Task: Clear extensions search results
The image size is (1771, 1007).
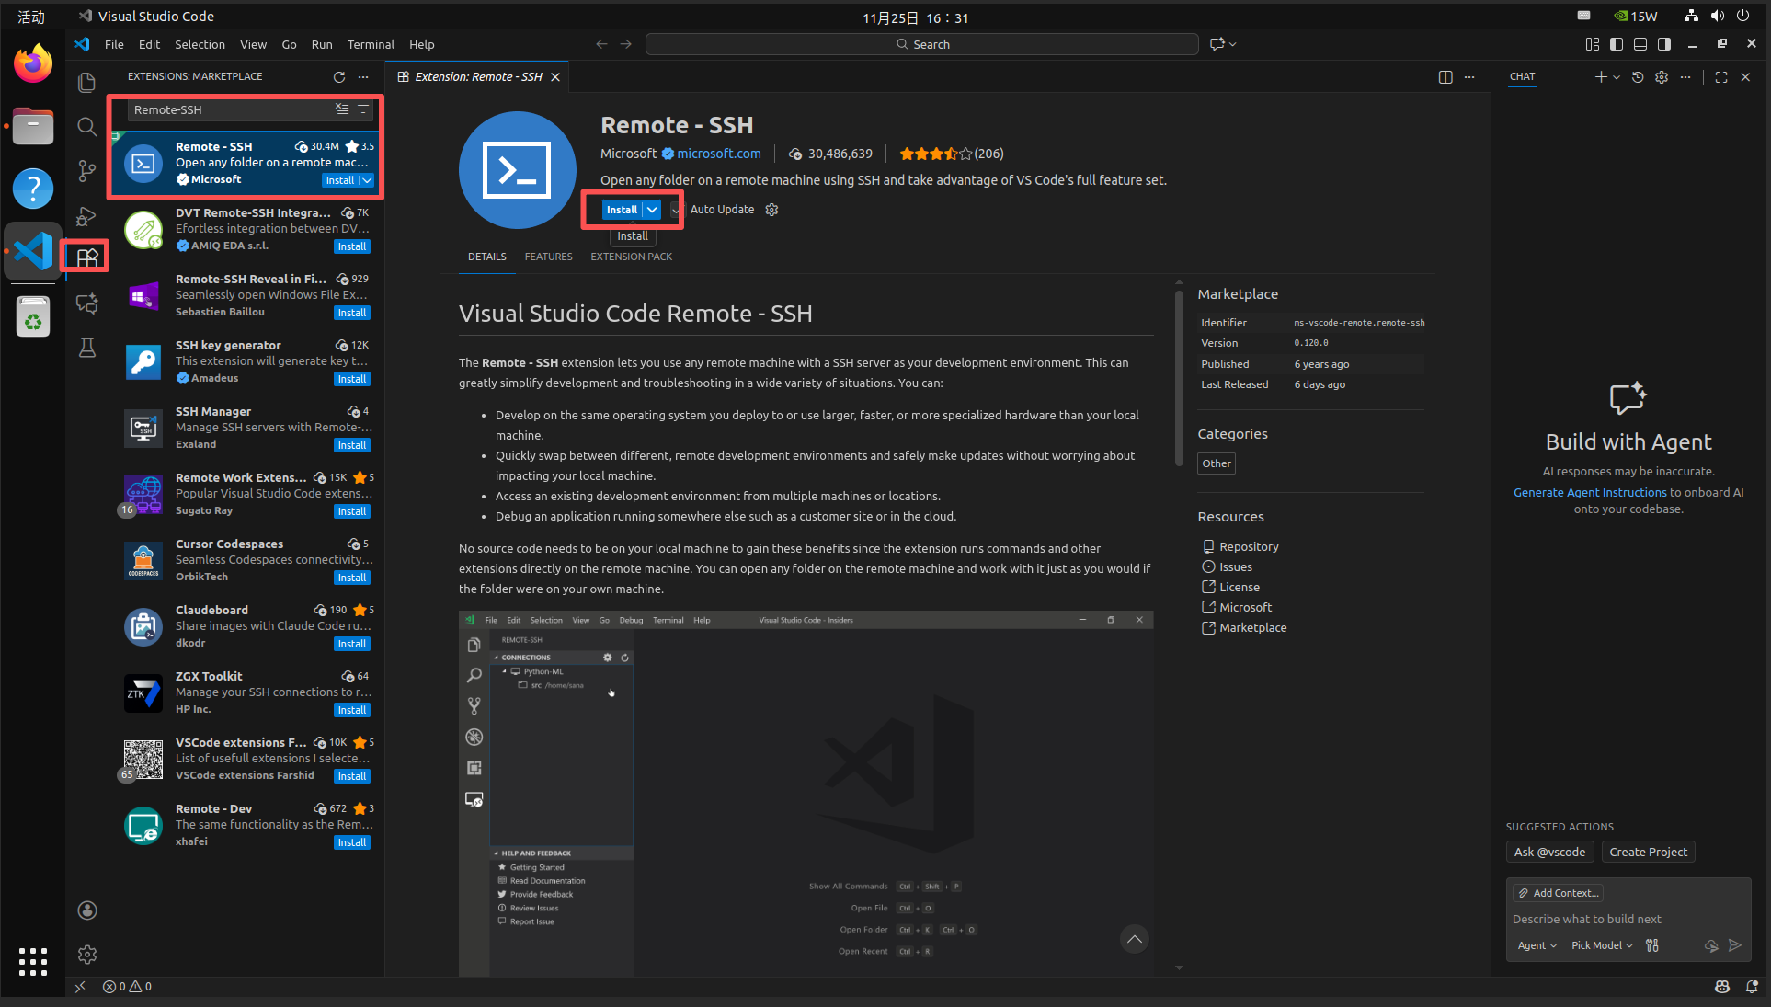Action: click(342, 109)
